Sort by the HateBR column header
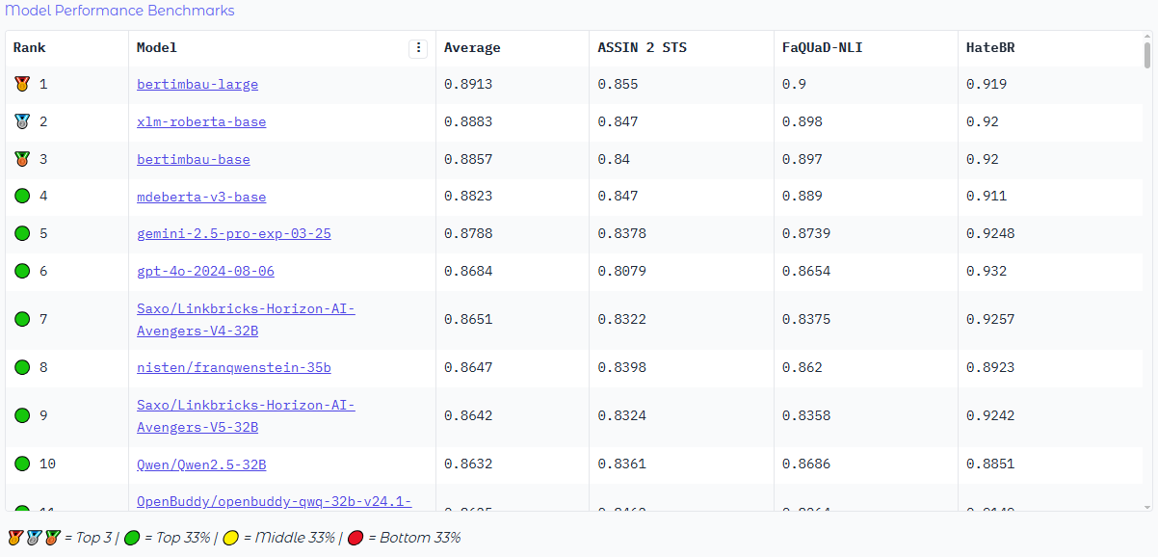The image size is (1158, 557). point(990,47)
